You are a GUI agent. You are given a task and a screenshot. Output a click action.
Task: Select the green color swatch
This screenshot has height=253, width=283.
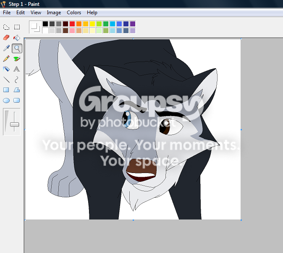click(x=106, y=24)
